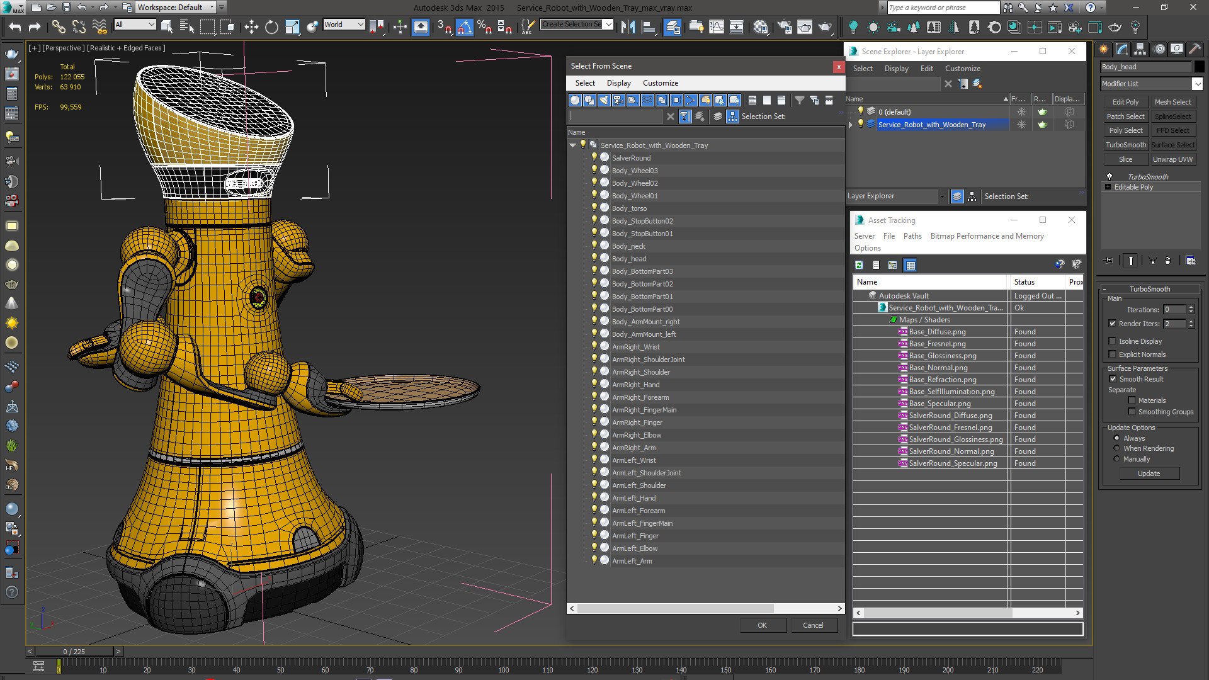Select the Select and Move tool
This screenshot has height=680, width=1209.
251,26
